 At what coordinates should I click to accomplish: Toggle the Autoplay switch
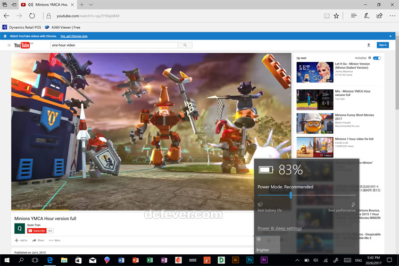click(x=377, y=58)
